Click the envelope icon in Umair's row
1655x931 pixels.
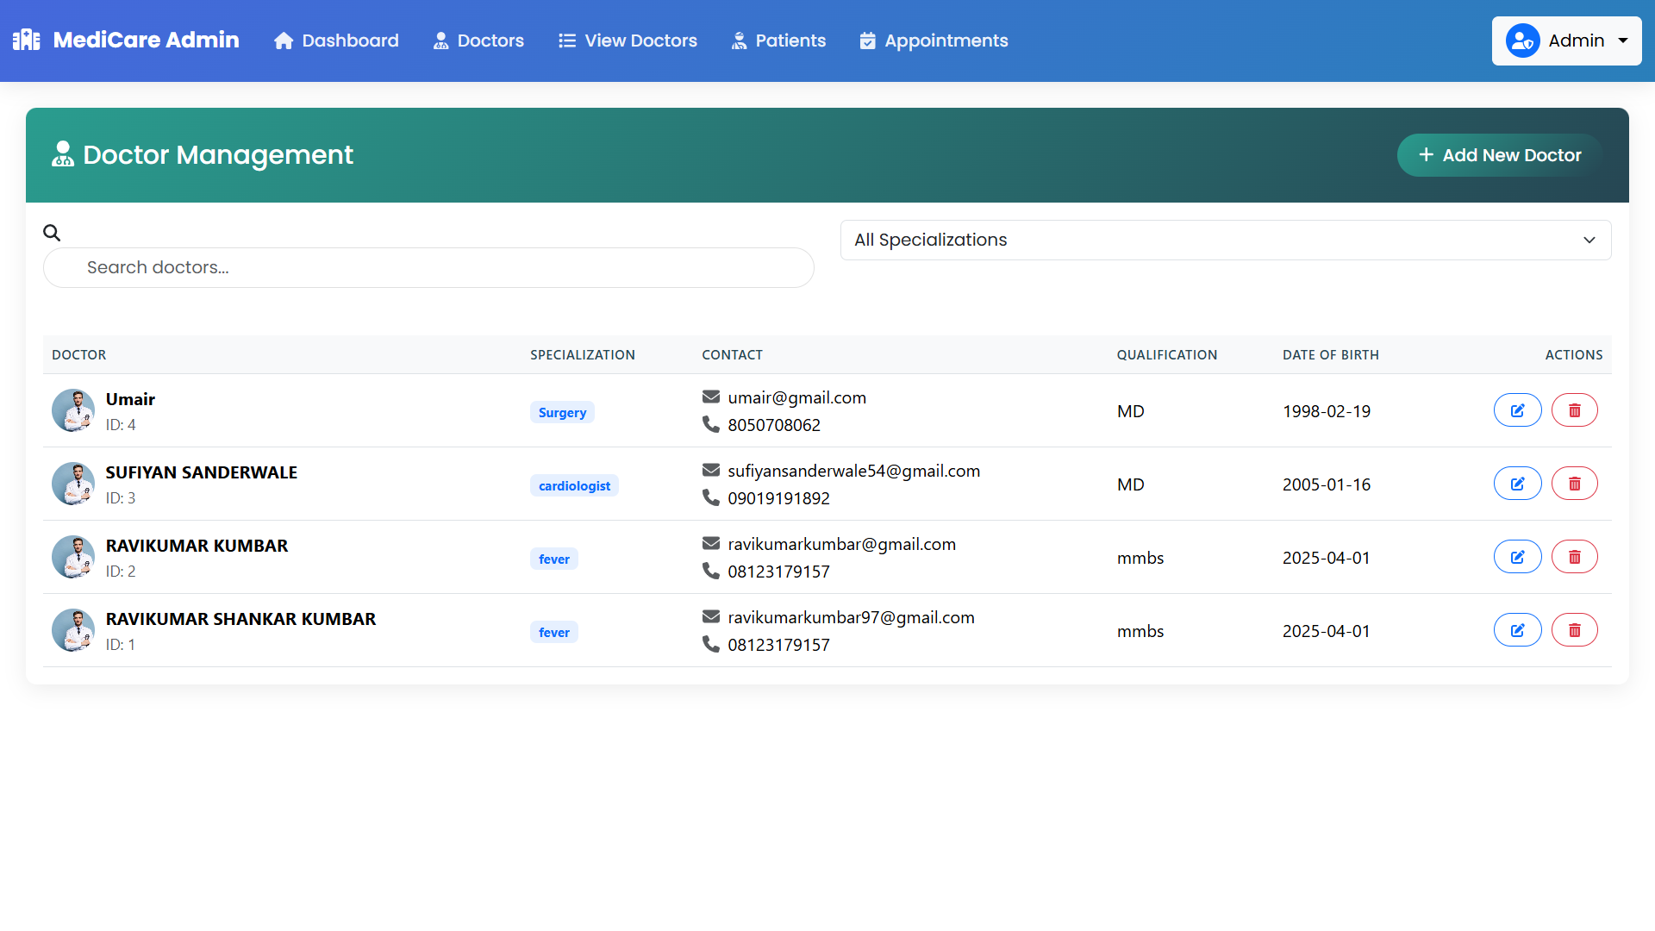point(711,397)
